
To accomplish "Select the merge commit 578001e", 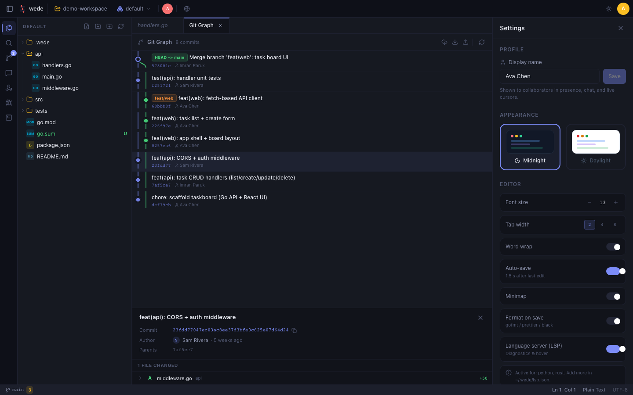I will 312,61.
